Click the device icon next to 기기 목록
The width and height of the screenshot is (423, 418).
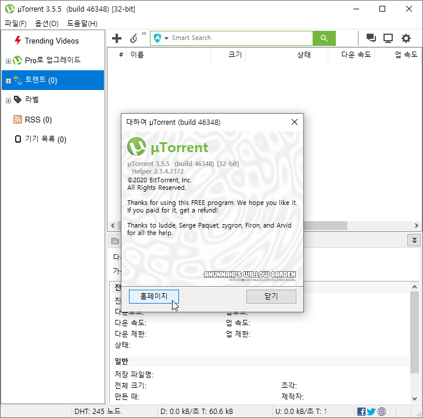point(18,139)
